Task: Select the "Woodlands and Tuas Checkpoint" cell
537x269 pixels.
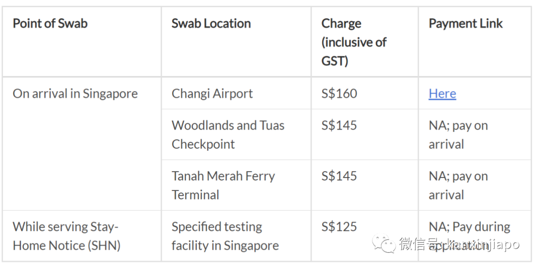Action: pos(228,134)
